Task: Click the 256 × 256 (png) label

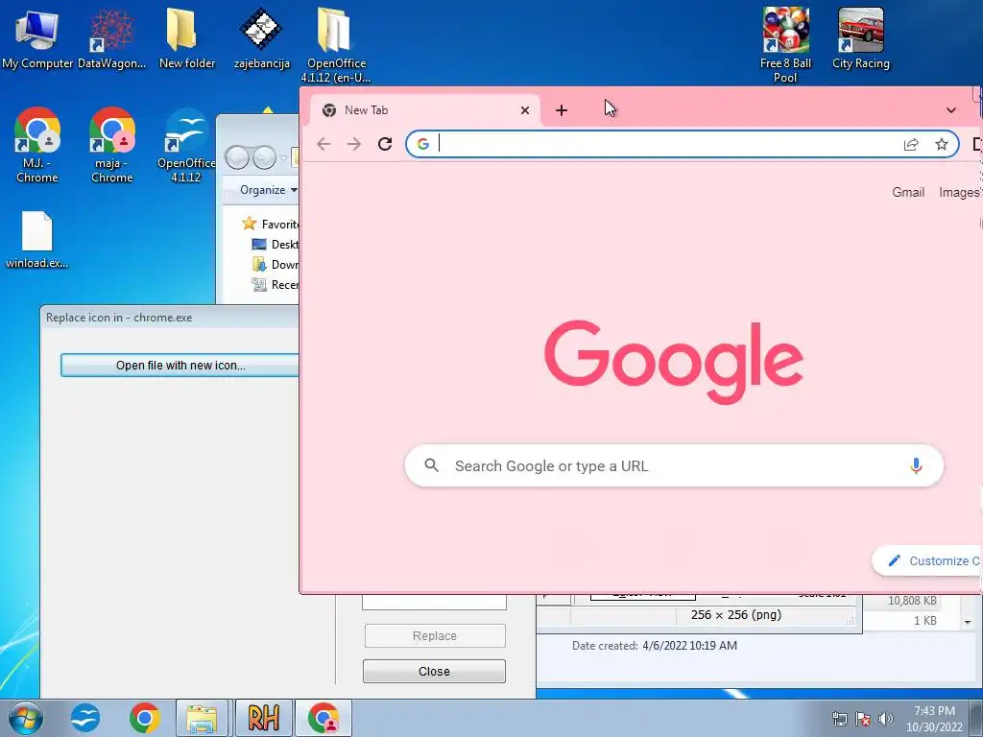Action: click(736, 615)
